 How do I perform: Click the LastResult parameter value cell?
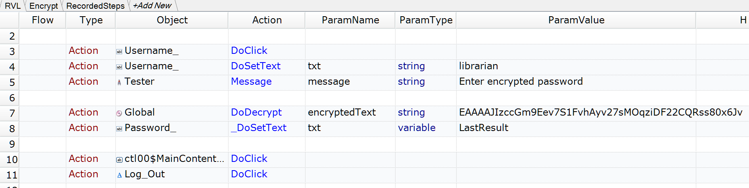click(484, 128)
